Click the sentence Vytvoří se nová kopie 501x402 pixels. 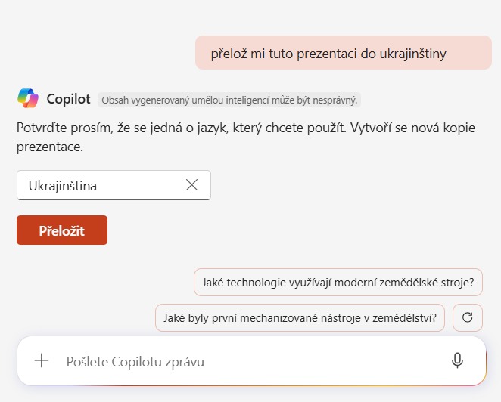pos(412,128)
